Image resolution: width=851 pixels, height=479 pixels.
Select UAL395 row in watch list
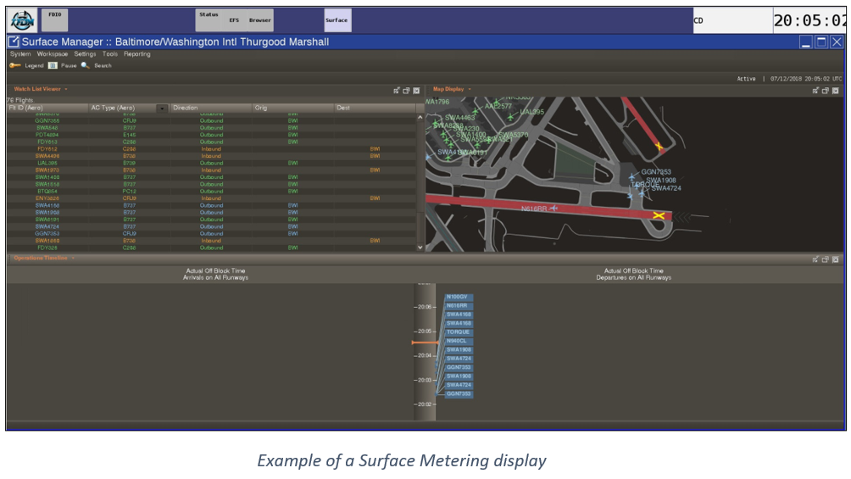211,163
